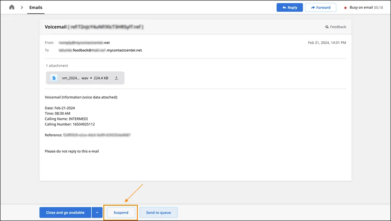391x221 pixels.
Task: Select the Calling Name: INTERMEDI line
Action: (66, 119)
